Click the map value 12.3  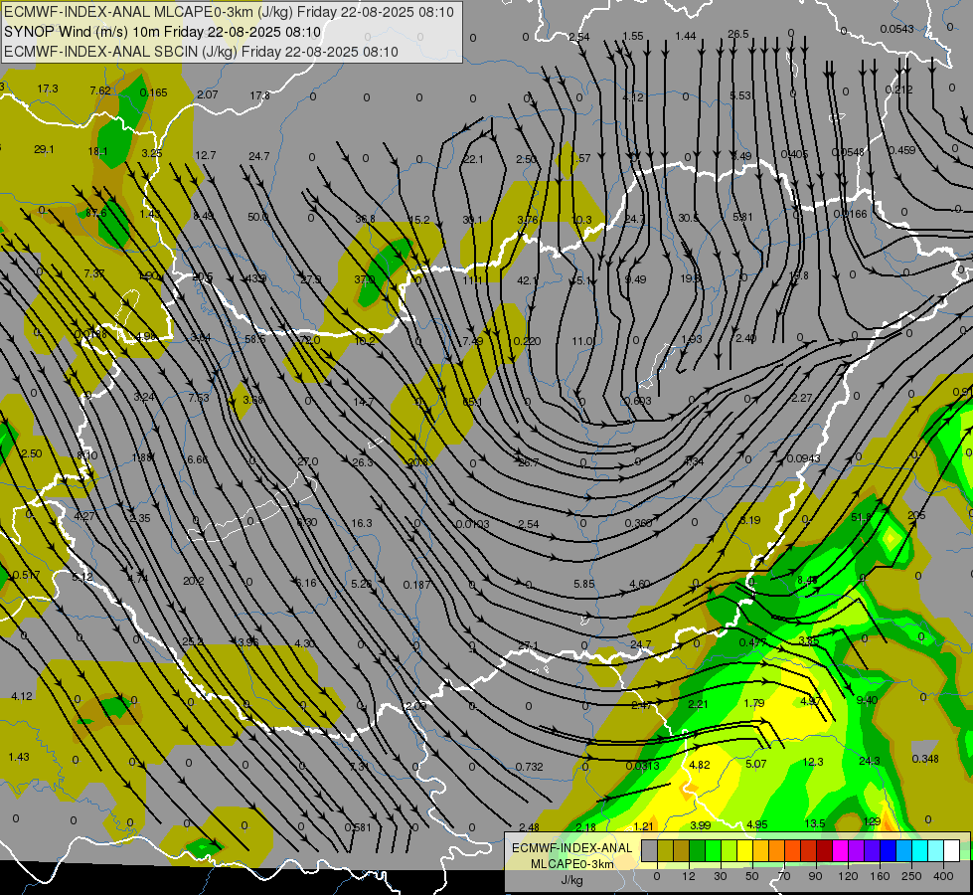point(813,762)
